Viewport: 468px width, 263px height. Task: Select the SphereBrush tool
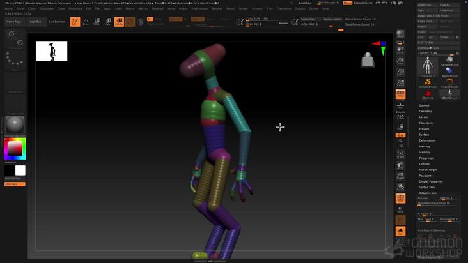449,61
